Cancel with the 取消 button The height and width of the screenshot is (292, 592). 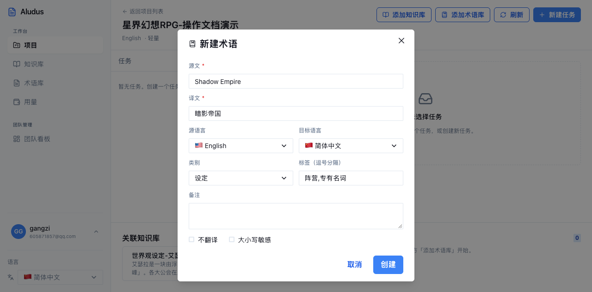[x=355, y=265]
